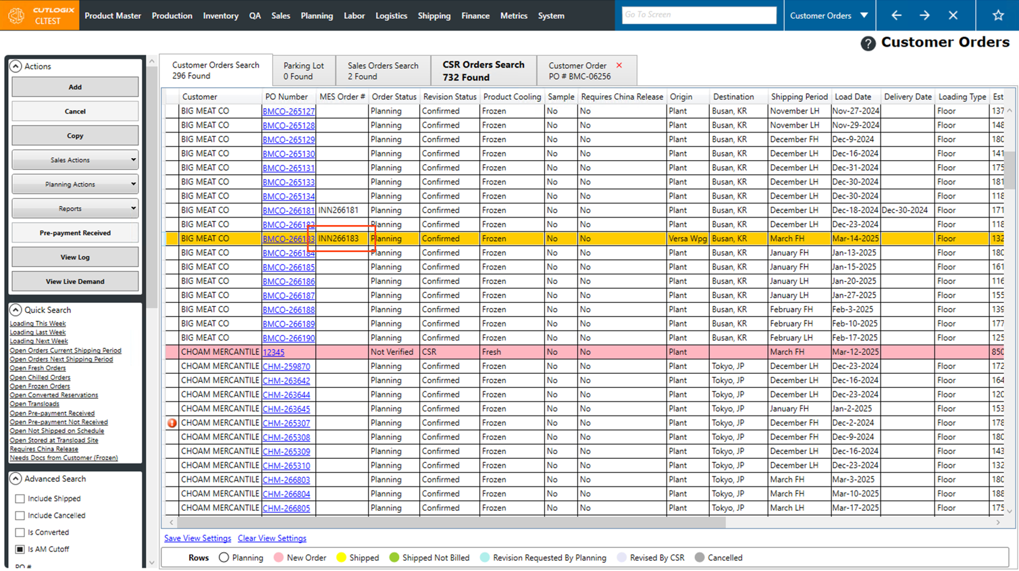Image resolution: width=1019 pixels, height=571 pixels.
Task: Close the Customer Order BMC-06256 tab
Action: pyautogui.click(x=619, y=66)
